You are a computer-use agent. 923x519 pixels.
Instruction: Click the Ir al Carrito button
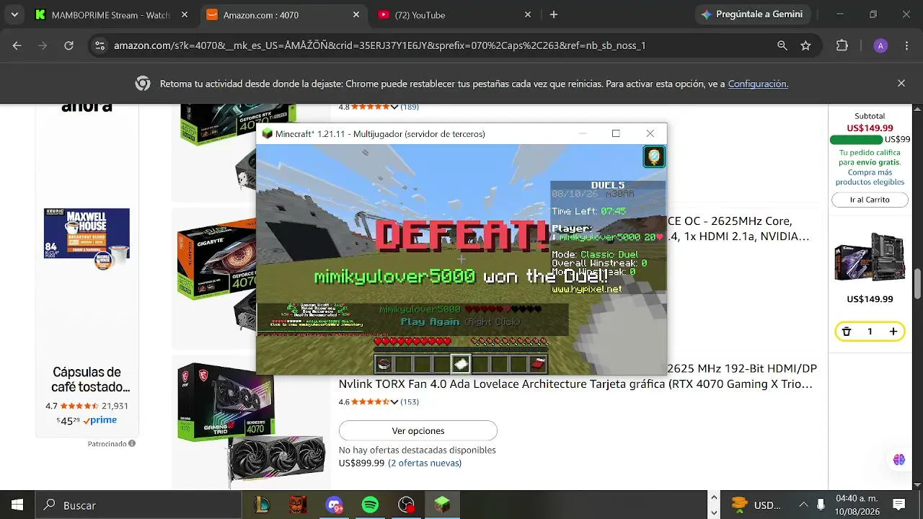point(870,200)
